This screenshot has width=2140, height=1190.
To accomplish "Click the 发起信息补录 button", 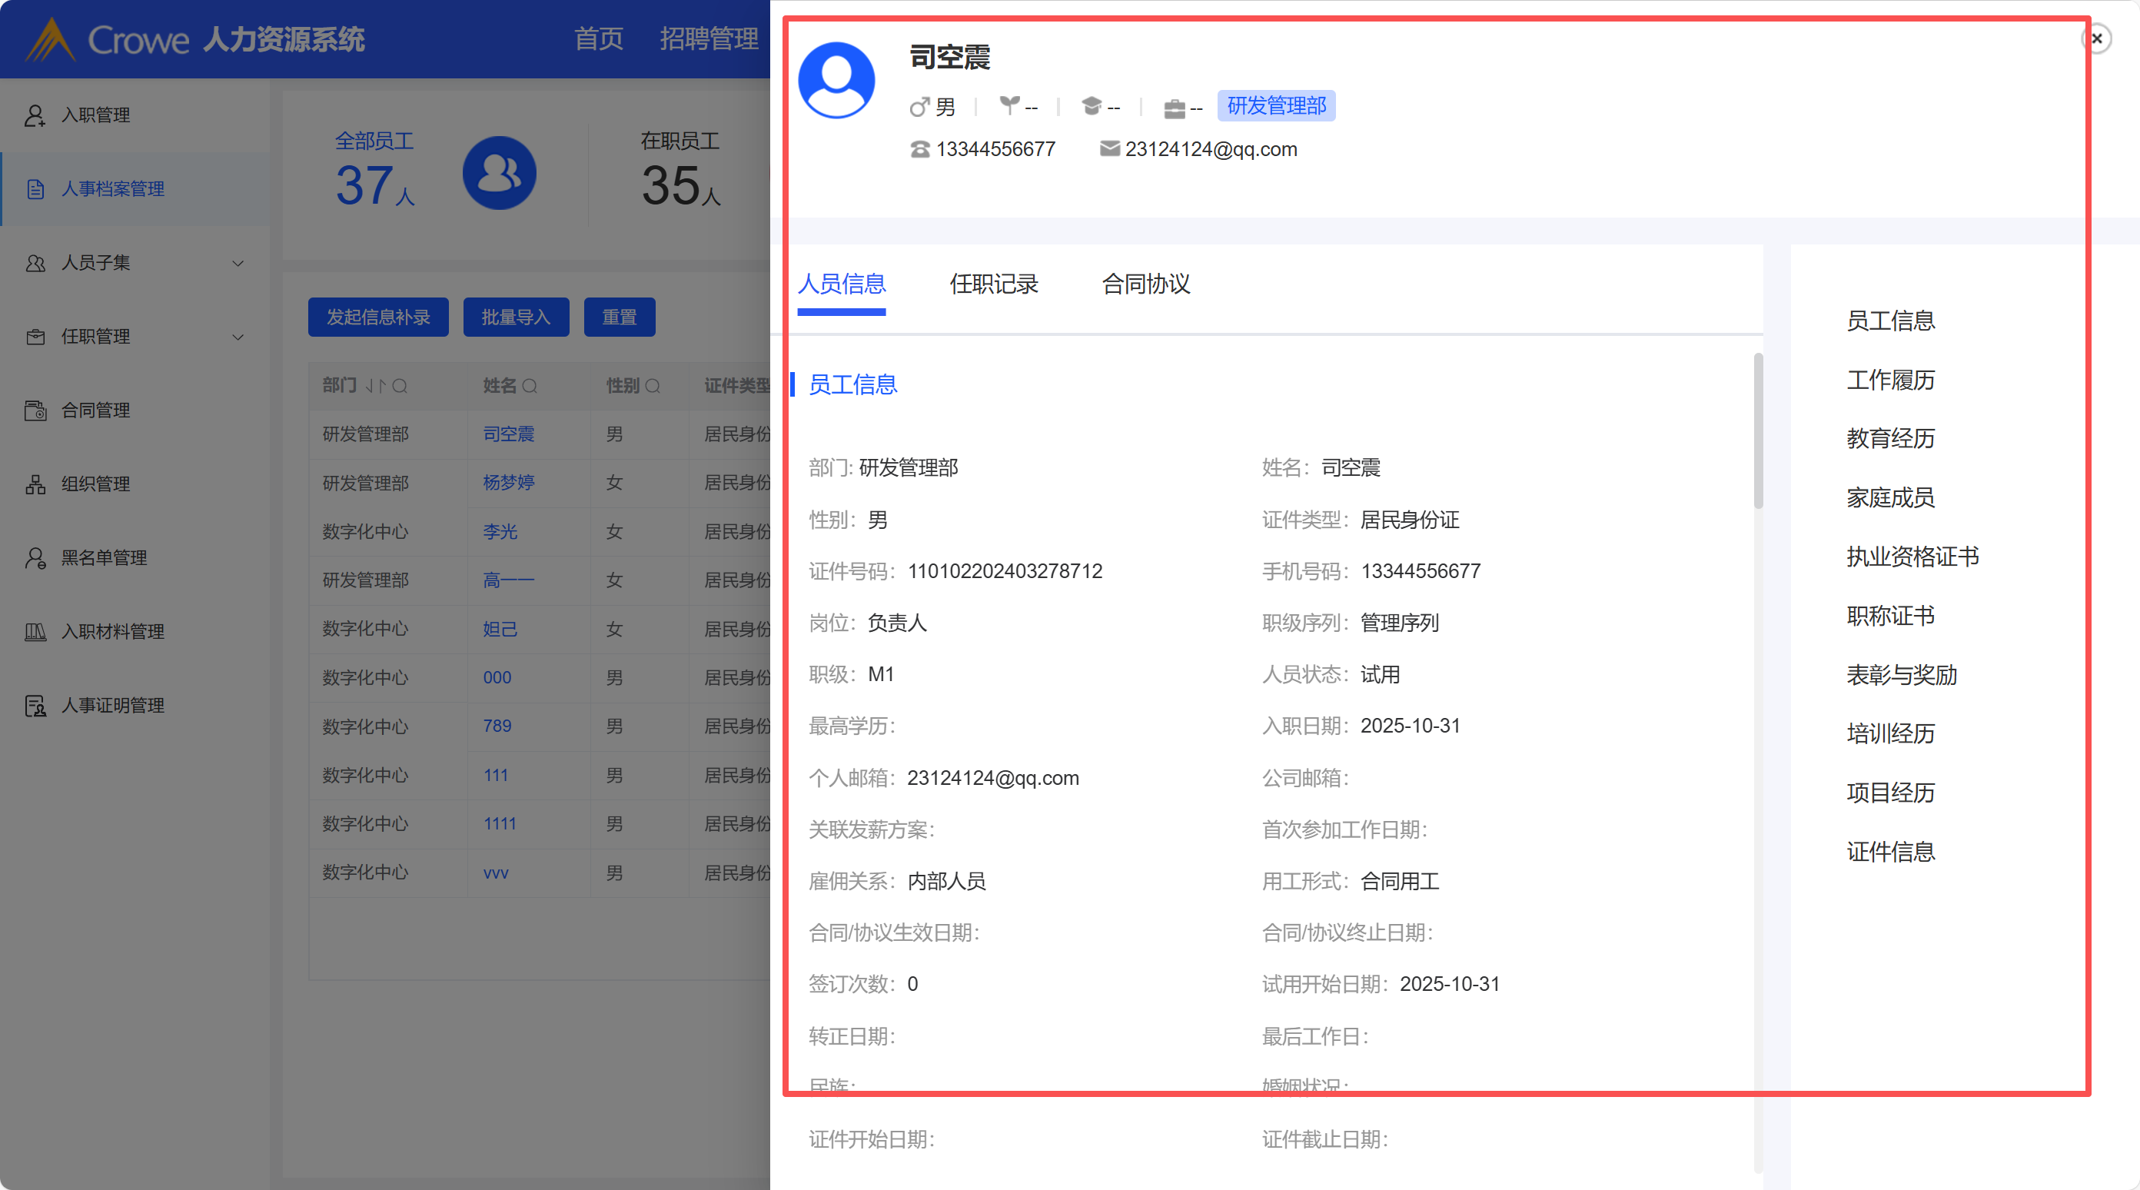I will pos(378,317).
